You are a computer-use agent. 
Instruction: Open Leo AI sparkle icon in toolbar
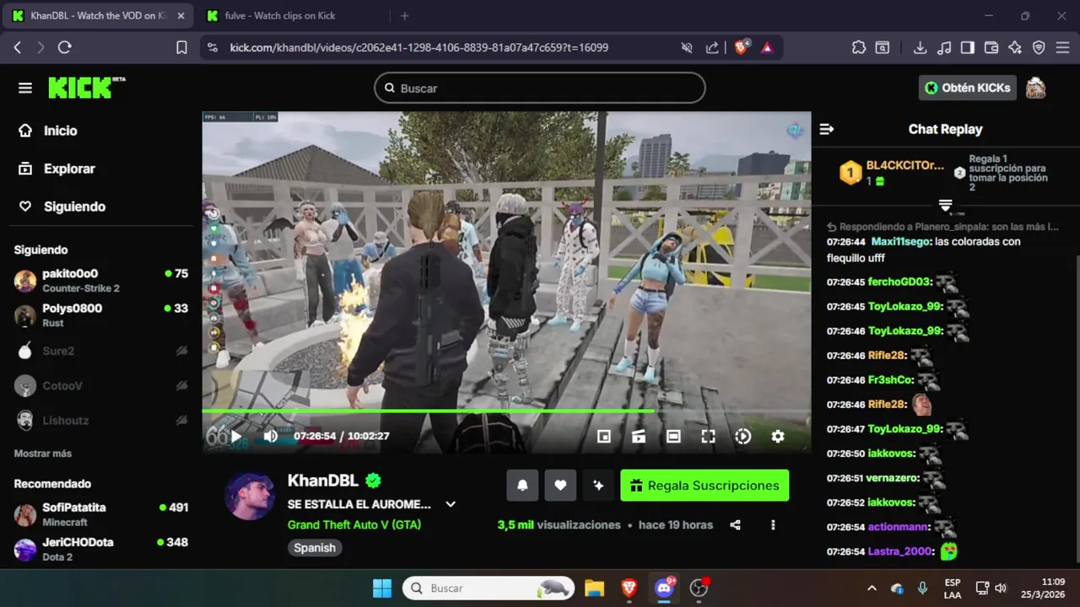pyautogui.click(x=1015, y=48)
